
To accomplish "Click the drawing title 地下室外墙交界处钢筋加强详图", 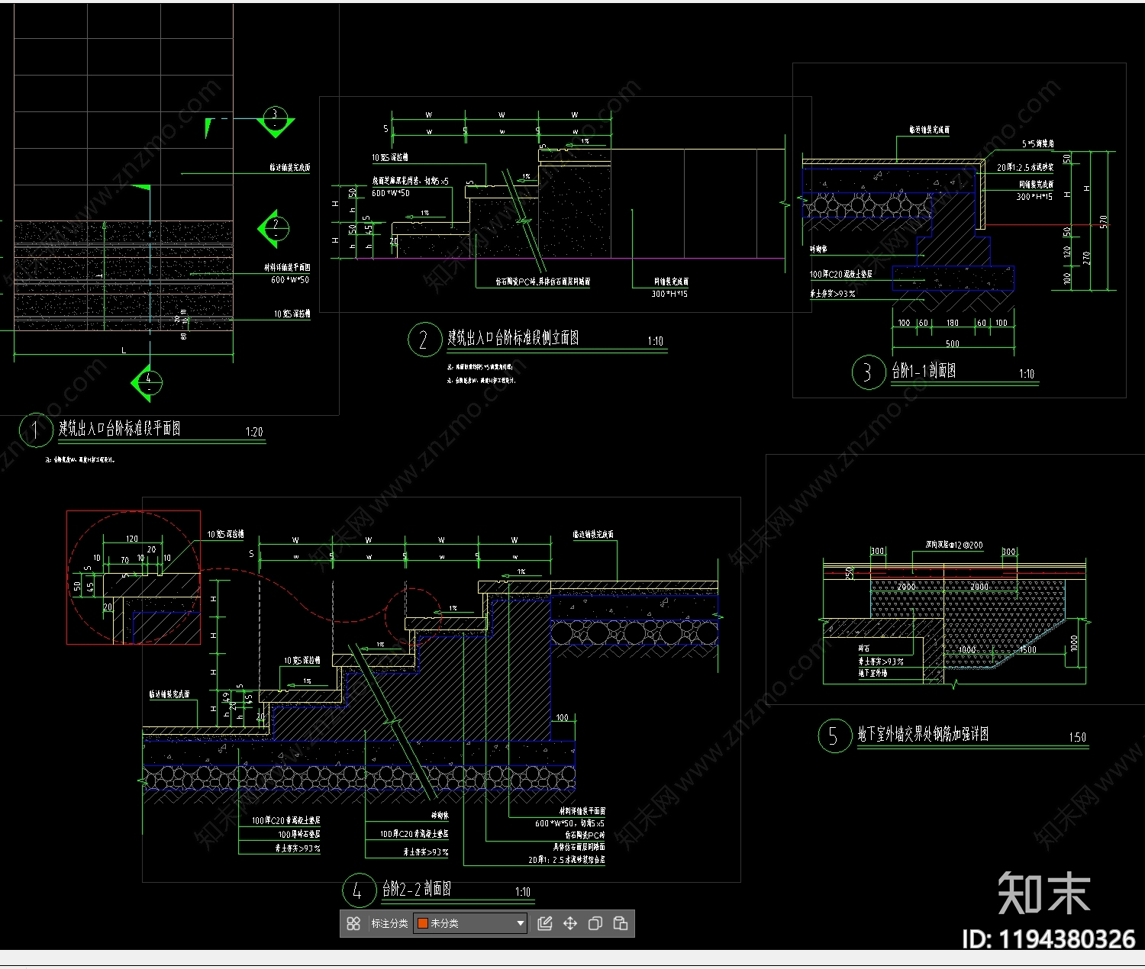I will (923, 734).
